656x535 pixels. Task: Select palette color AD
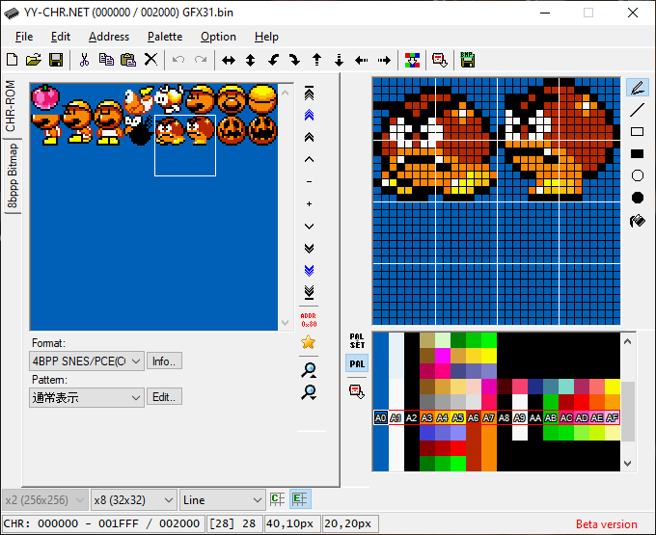point(582,417)
